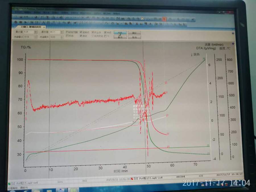Click the 最小值 spinner arrows
The image size is (256, 192).
tap(36, 32)
